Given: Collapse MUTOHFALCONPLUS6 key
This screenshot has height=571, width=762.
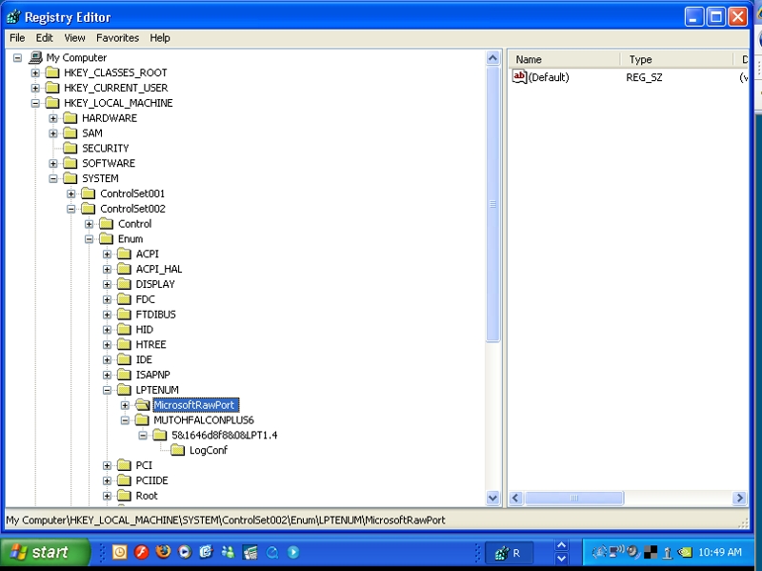Looking at the screenshot, I should pos(126,420).
